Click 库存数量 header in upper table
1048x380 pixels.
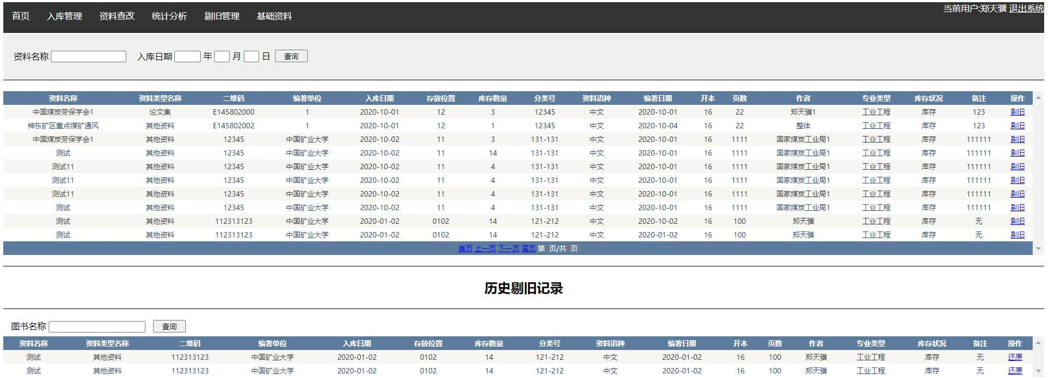click(493, 98)
